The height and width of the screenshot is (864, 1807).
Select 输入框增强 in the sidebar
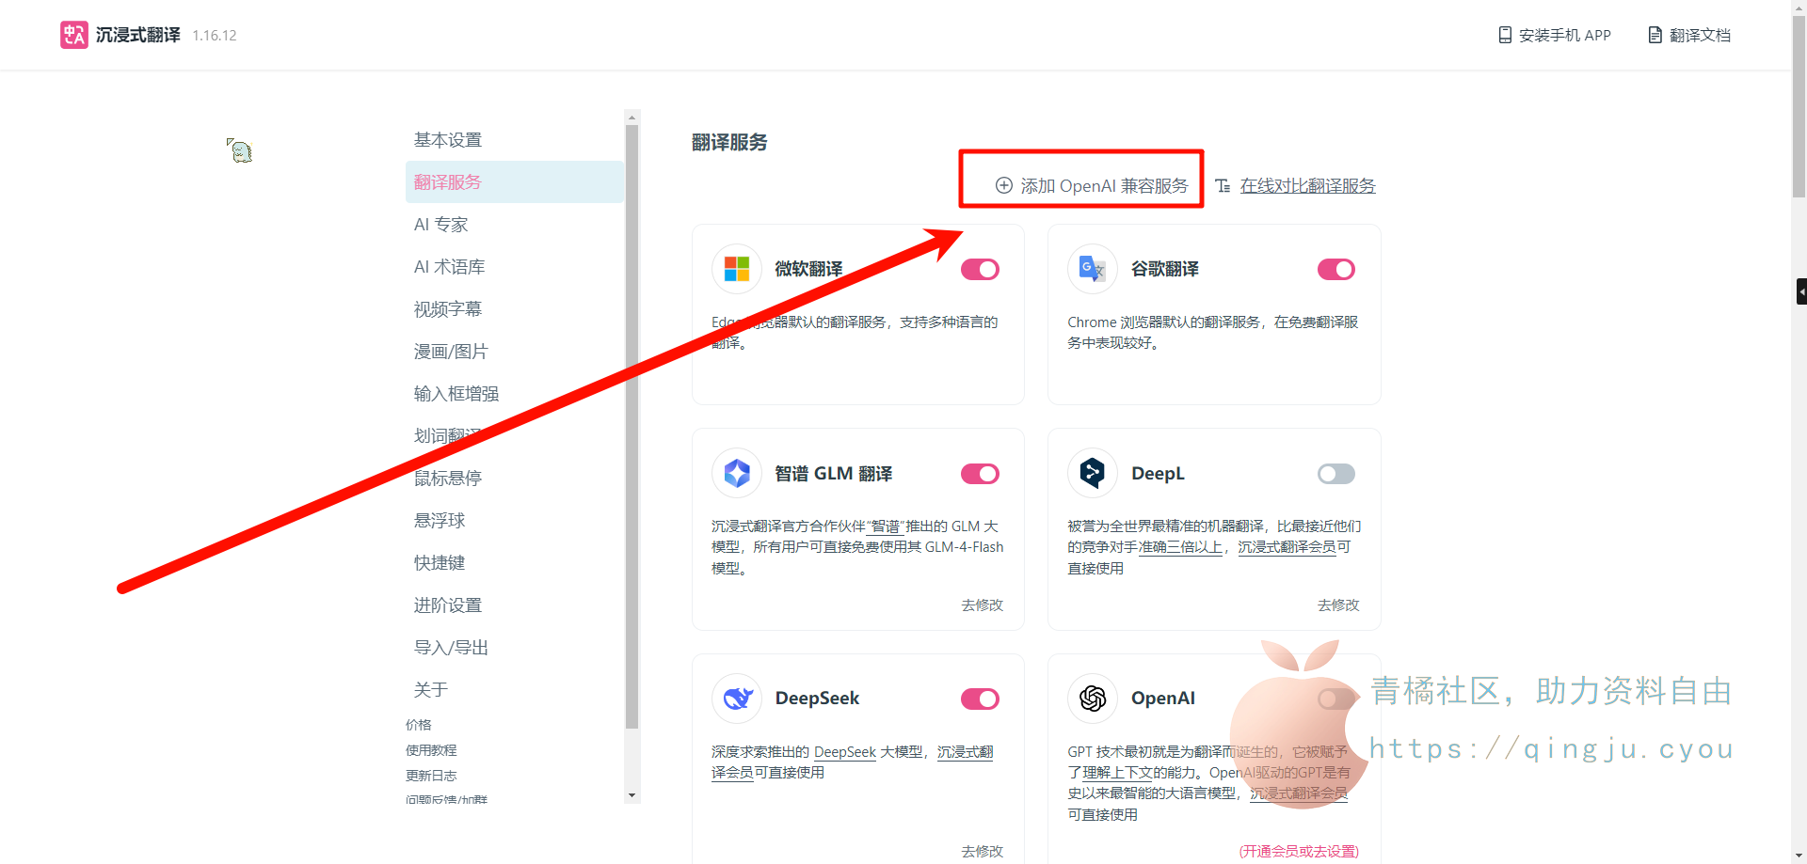(515, 394)
